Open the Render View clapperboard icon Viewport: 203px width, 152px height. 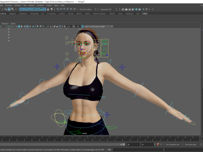click(x=123, y=9)
